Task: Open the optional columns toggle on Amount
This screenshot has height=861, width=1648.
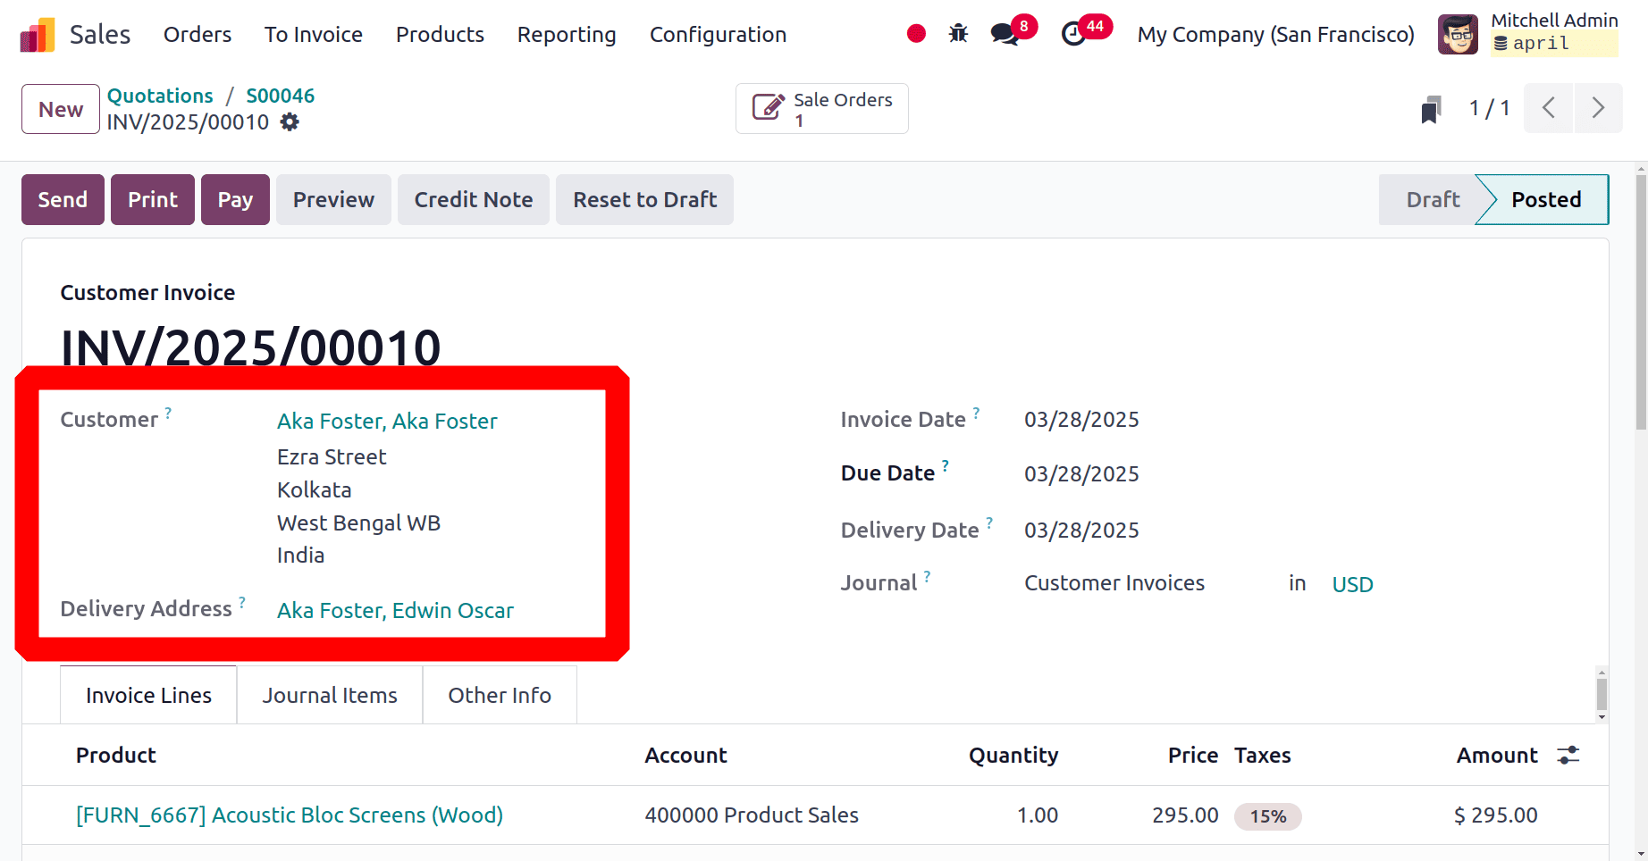Action: click(x=1568, y=755)
